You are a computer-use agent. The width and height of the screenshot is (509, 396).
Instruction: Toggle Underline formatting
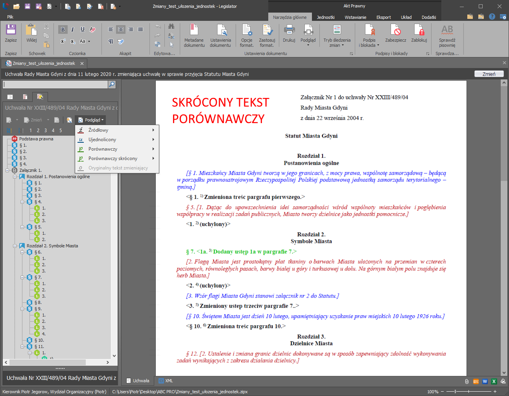click(83, 29)
